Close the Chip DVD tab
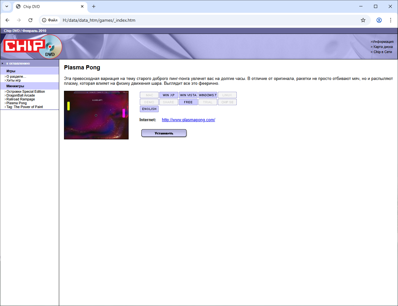This screenshot has height=306, width=398. click(82, 6)
